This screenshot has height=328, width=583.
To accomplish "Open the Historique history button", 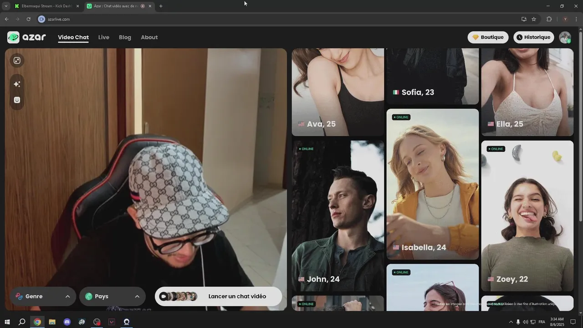I will tap(534, 37).
